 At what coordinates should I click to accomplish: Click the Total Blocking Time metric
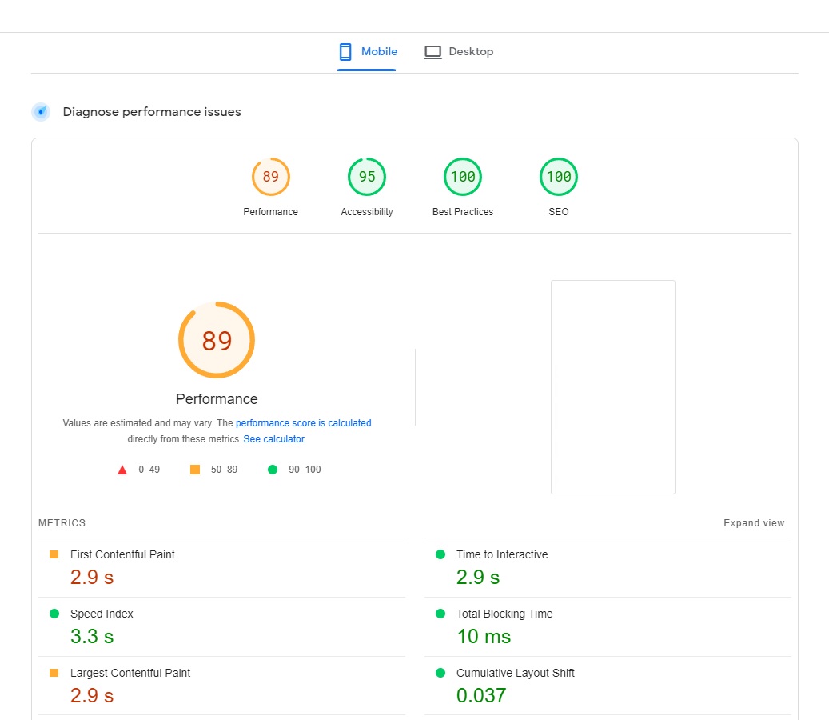(x=608, y=627)
